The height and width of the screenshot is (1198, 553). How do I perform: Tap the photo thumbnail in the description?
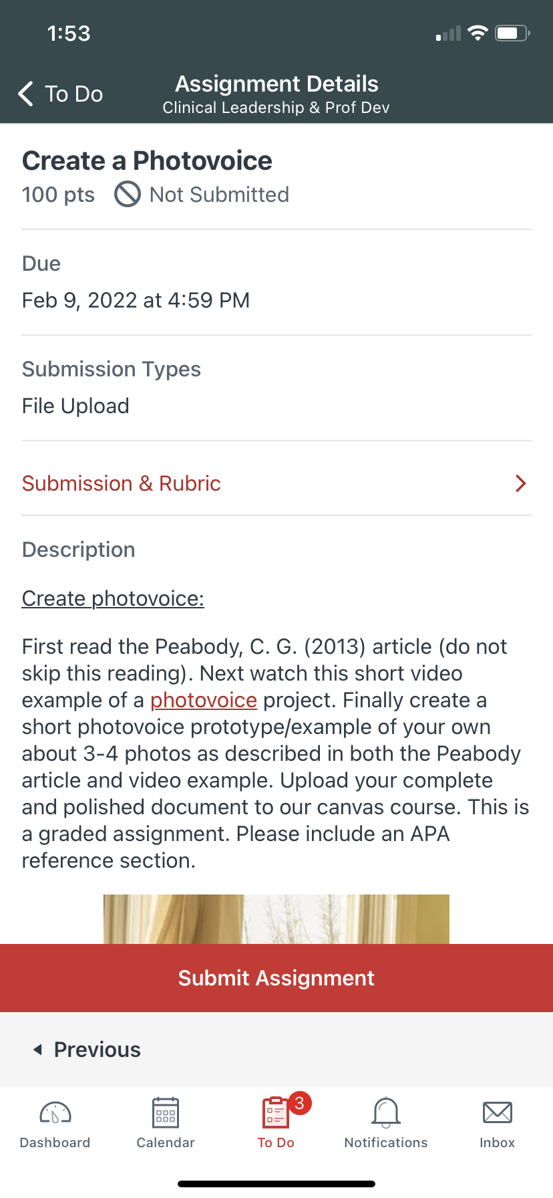pyautogui.click(x=276, y=919)
